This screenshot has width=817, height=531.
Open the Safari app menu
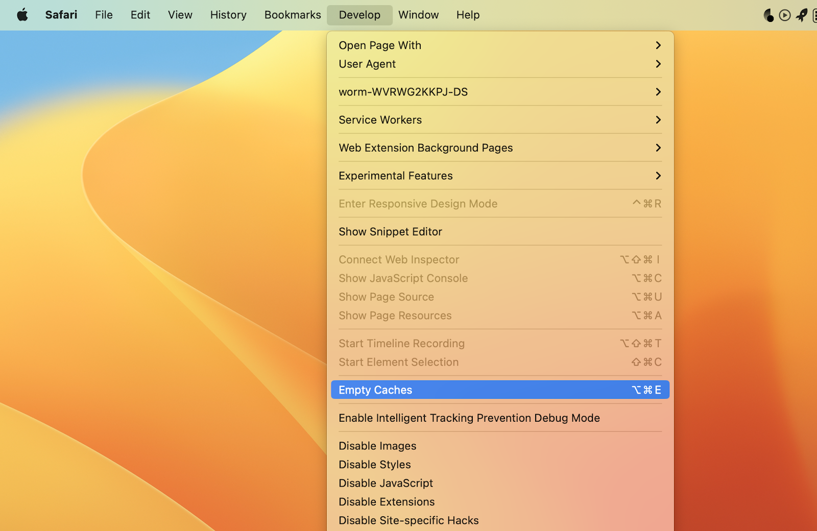(61, 15)
